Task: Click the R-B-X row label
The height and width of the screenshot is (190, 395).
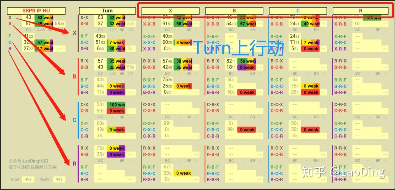Action: coord(213,148)
